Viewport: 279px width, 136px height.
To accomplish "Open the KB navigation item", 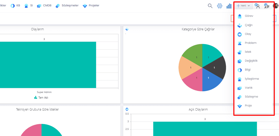I will pyautogui.click(x=15, y=6).
